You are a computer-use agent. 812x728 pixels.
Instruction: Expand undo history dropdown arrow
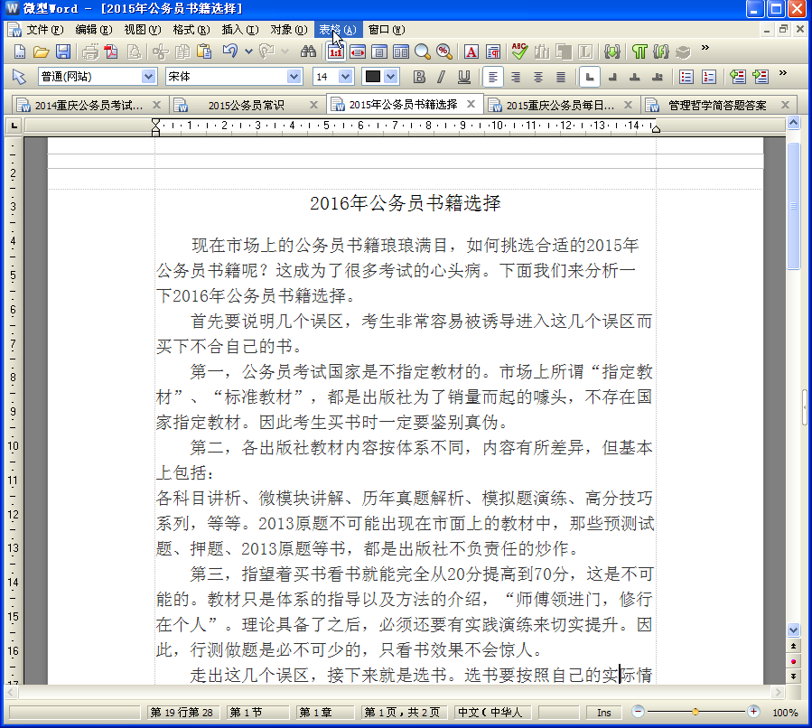[x=248, y=51]
